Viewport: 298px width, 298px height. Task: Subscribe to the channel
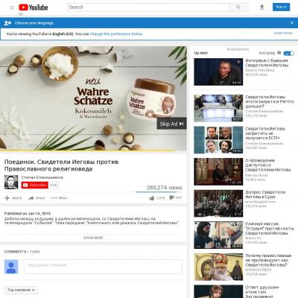pos(34,185)
